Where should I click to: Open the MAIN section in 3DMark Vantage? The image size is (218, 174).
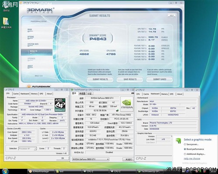point(30,30)
